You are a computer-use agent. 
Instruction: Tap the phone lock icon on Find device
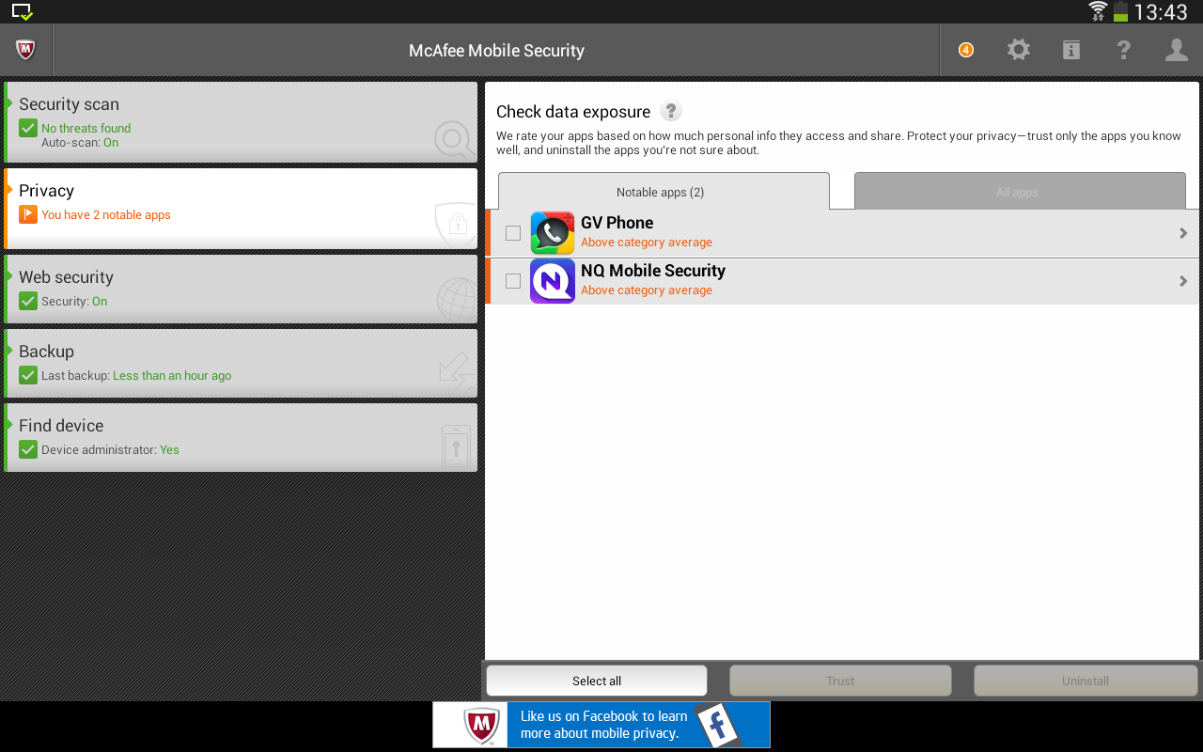click(x=457, y=446)
